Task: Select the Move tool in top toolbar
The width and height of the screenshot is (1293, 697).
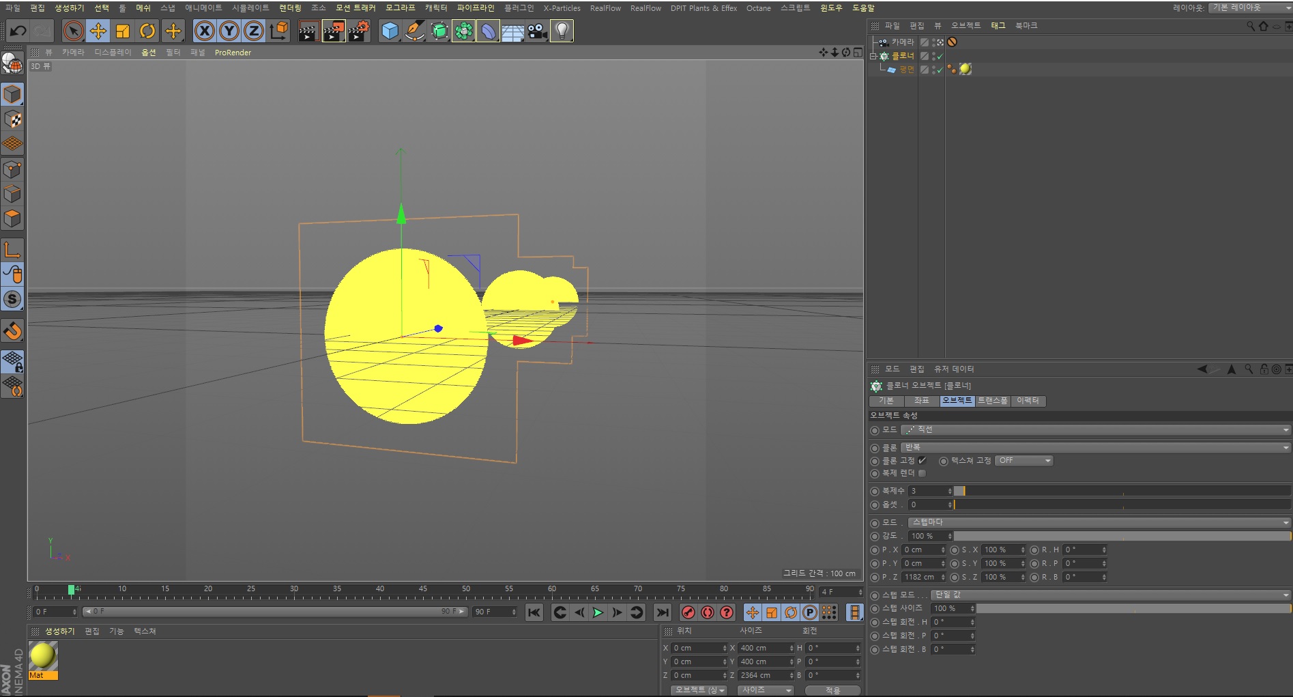Action: (98, 31)
